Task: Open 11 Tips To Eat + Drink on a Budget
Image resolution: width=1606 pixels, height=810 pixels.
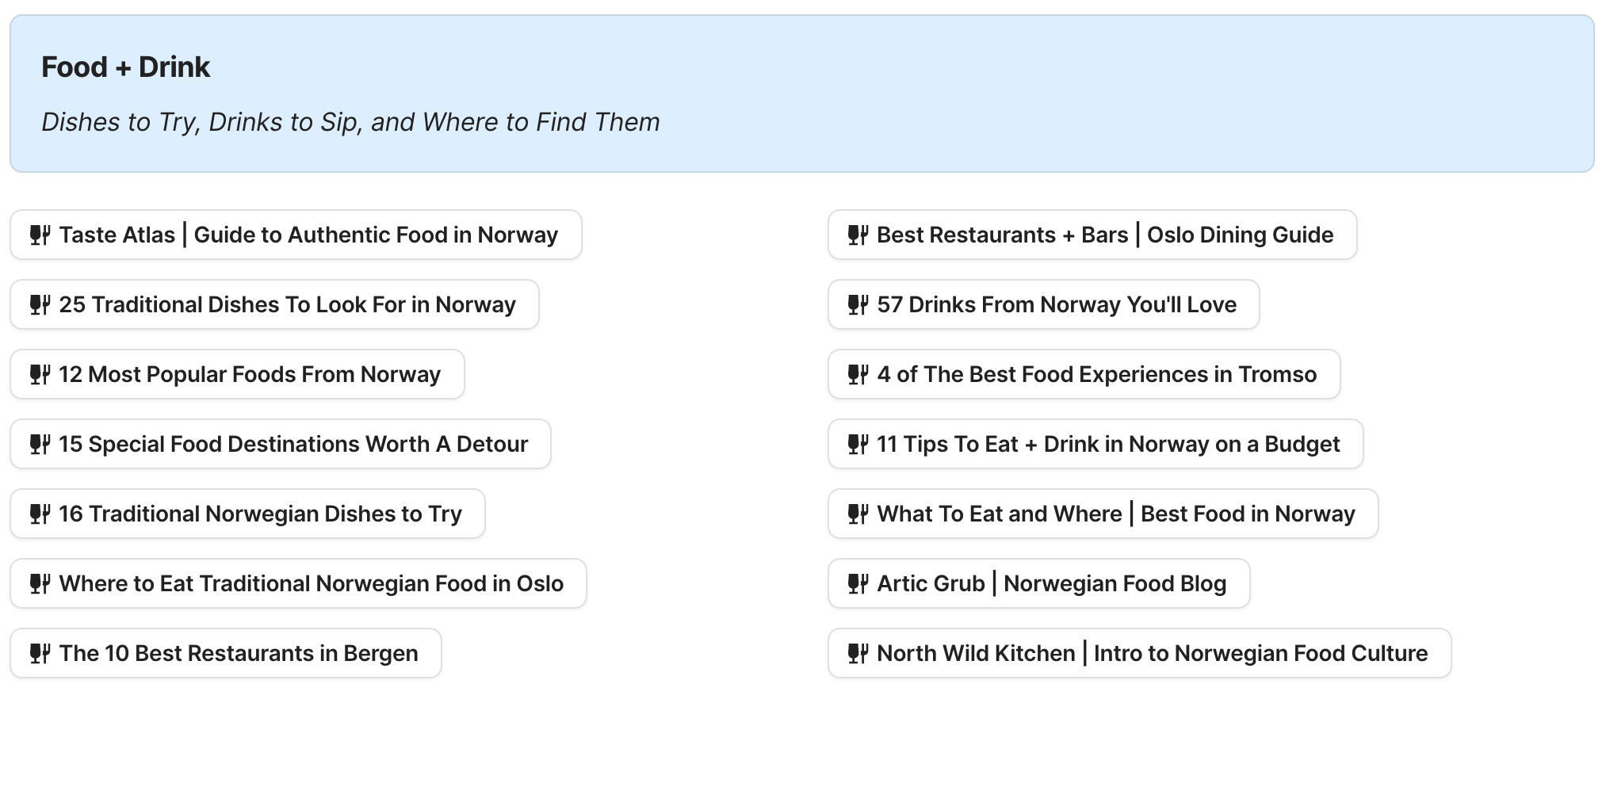Action: coord(1096,444)
